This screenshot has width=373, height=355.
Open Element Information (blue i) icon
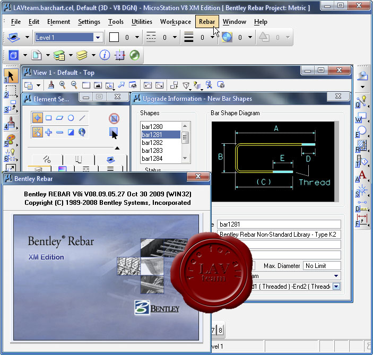(105, 55)
